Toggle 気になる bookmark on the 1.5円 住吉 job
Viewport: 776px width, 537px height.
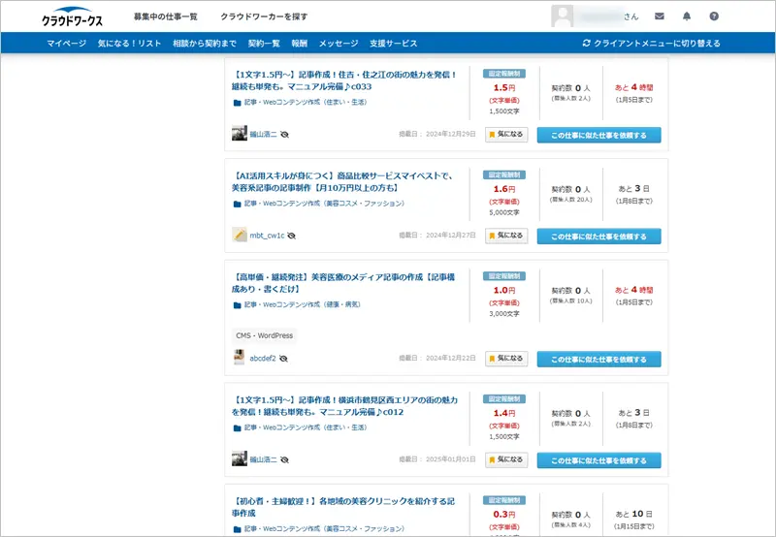click(x=506, y=135)
